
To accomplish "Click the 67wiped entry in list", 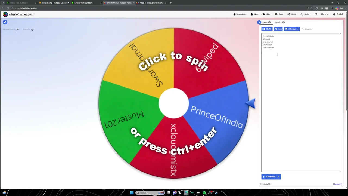I will (x=266, y=39).
